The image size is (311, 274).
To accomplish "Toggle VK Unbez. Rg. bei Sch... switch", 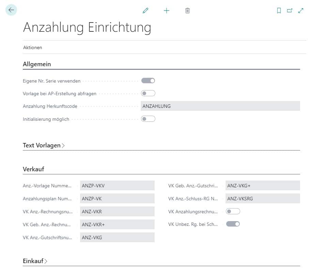I will click(x=233, y=224).
